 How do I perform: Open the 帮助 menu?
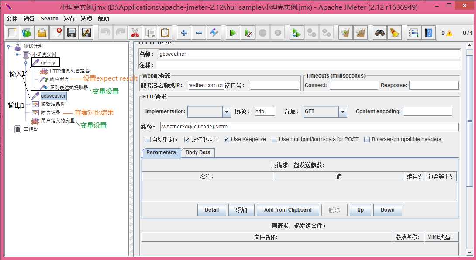103,19
